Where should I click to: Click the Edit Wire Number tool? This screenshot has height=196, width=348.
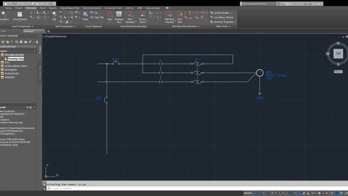170,17
